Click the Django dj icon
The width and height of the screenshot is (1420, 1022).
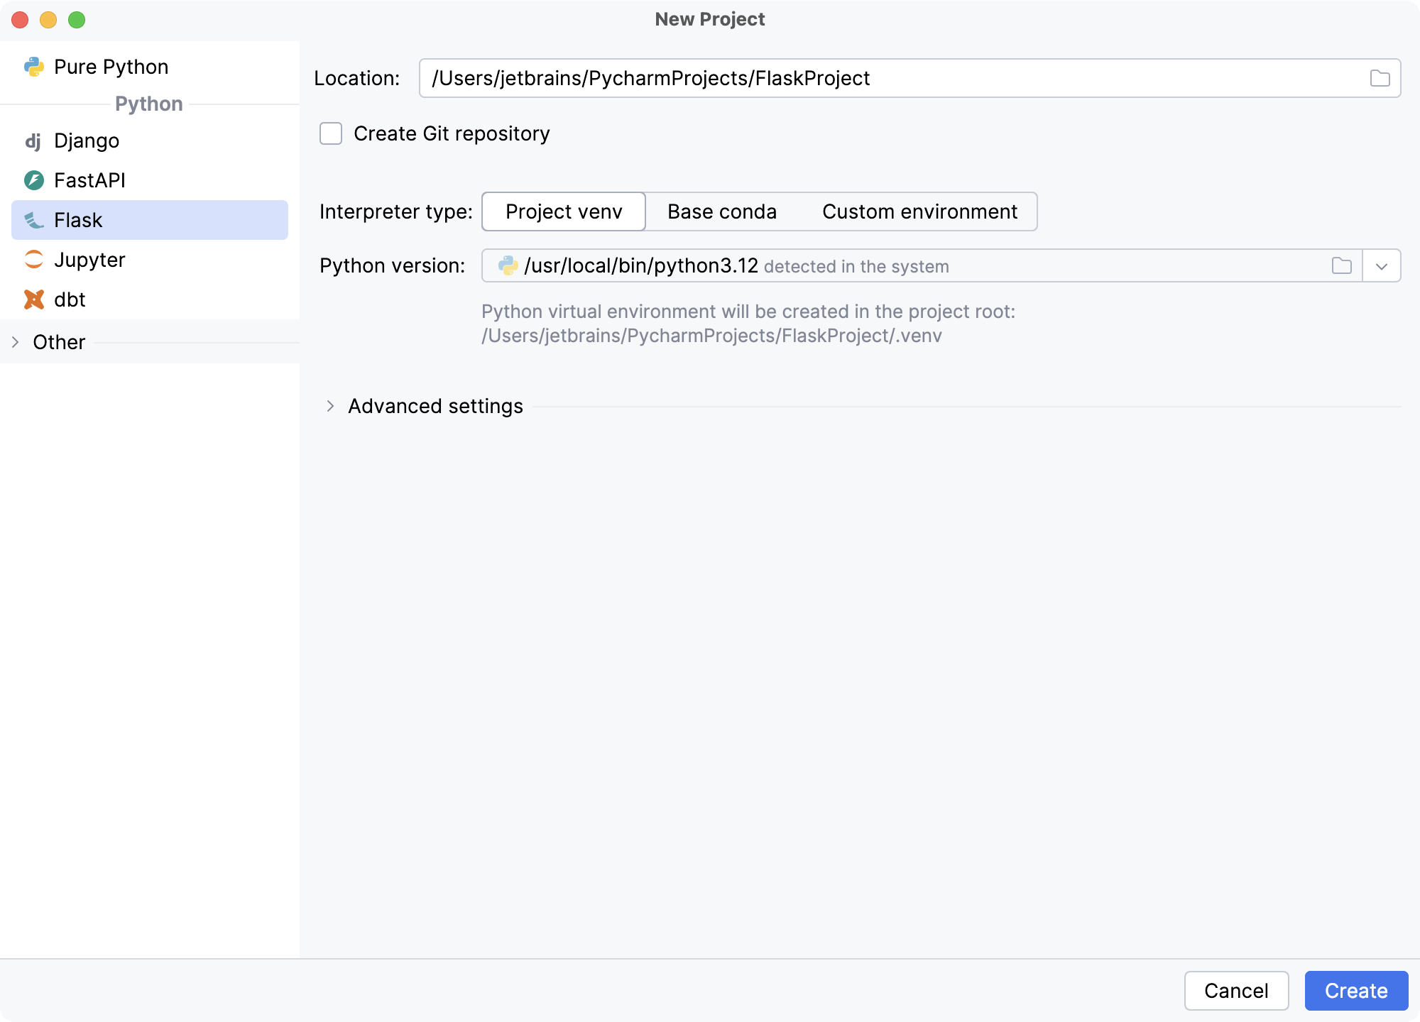[x=33, y=141]
